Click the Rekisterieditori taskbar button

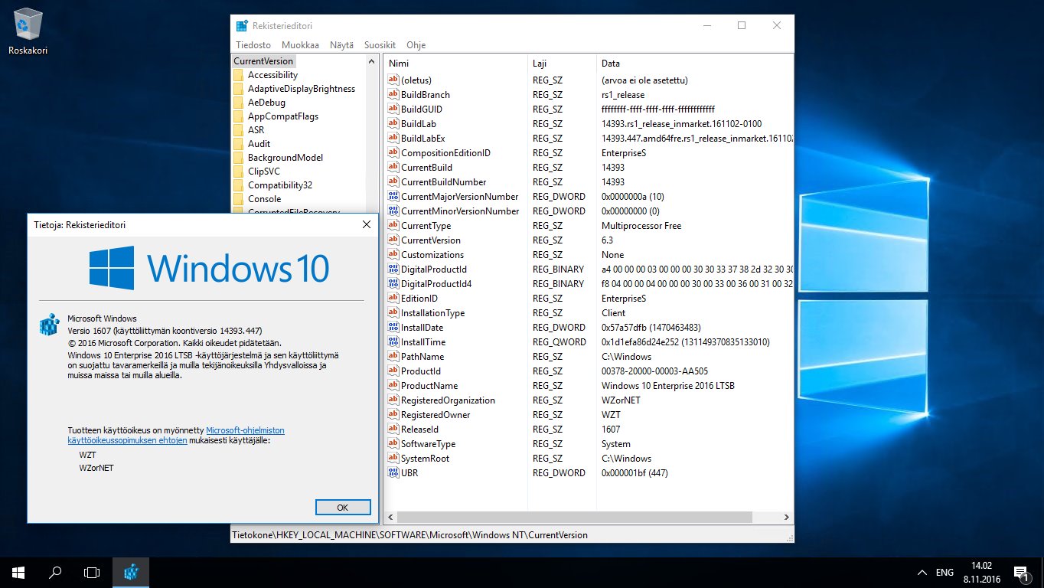pos(131,573)
